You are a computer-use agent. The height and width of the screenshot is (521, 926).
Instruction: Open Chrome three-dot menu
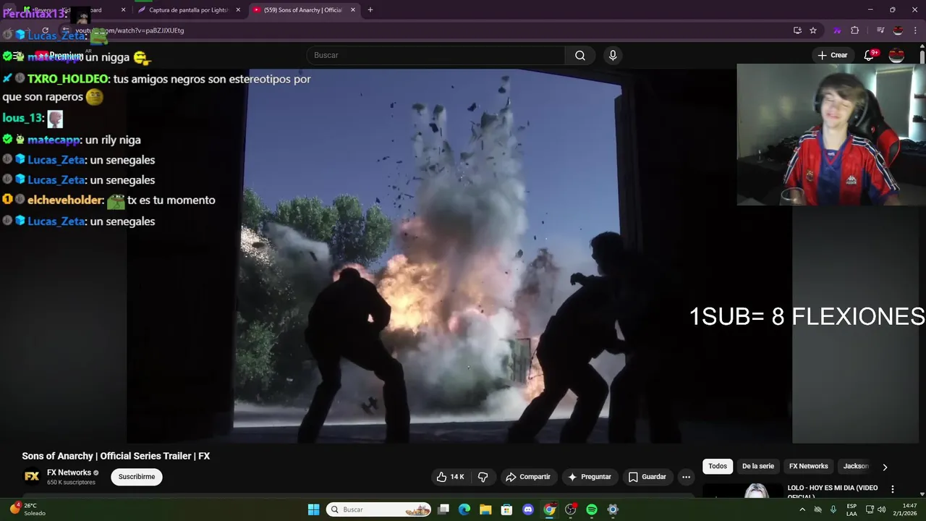(x=915, y=30)
